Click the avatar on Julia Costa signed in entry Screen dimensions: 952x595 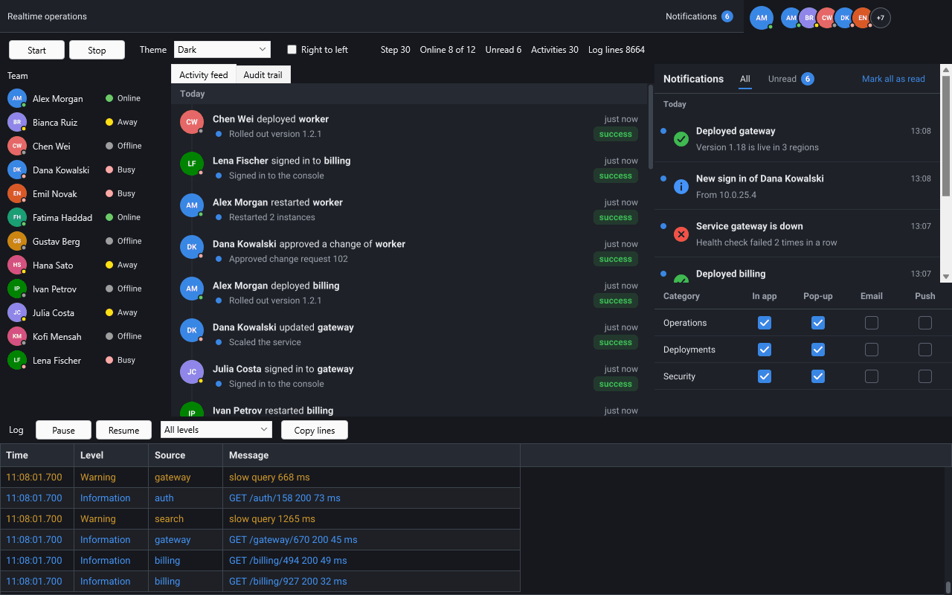coord(192,372)
